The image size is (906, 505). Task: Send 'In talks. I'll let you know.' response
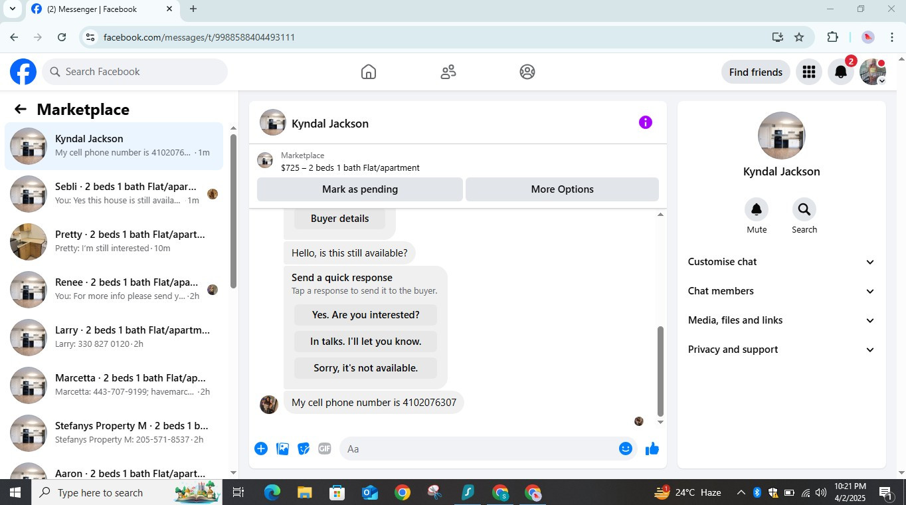[365, 342]
